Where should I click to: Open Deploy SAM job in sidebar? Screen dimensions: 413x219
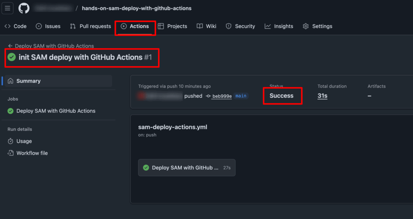click(56, 111)
